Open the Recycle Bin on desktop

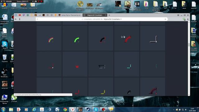pyautogui.click(x=5, y=58)
